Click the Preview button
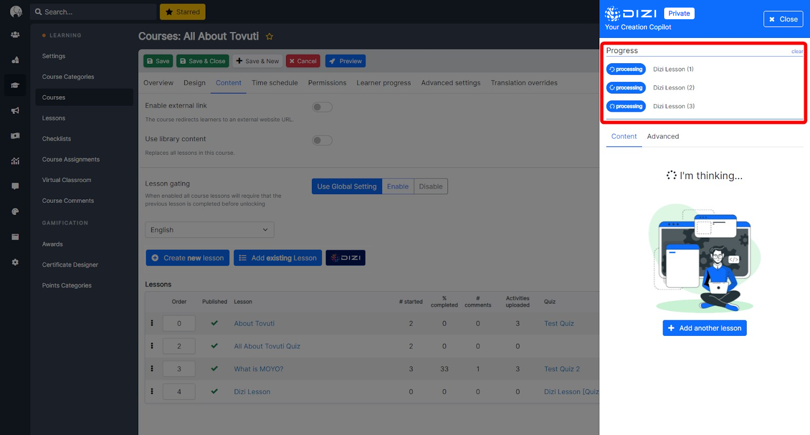This screenshot has height=435, width=810. (x=345, y=61)
